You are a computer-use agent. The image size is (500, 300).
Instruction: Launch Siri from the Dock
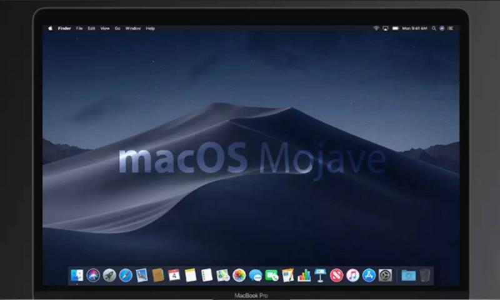tap(93, 276)
